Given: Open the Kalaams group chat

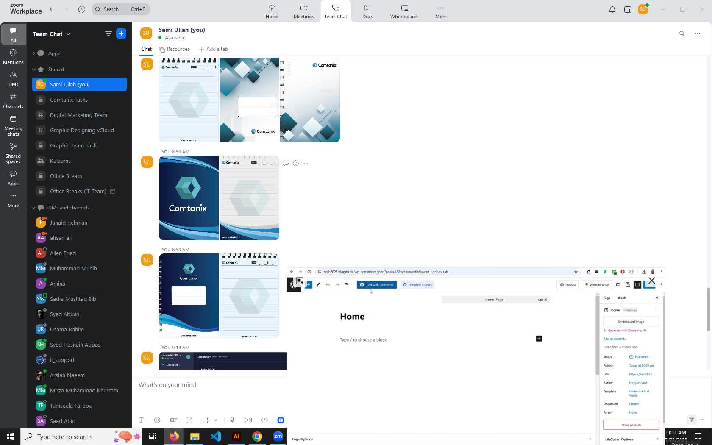Looking at the screenshot, I should (x=79, y=161).
